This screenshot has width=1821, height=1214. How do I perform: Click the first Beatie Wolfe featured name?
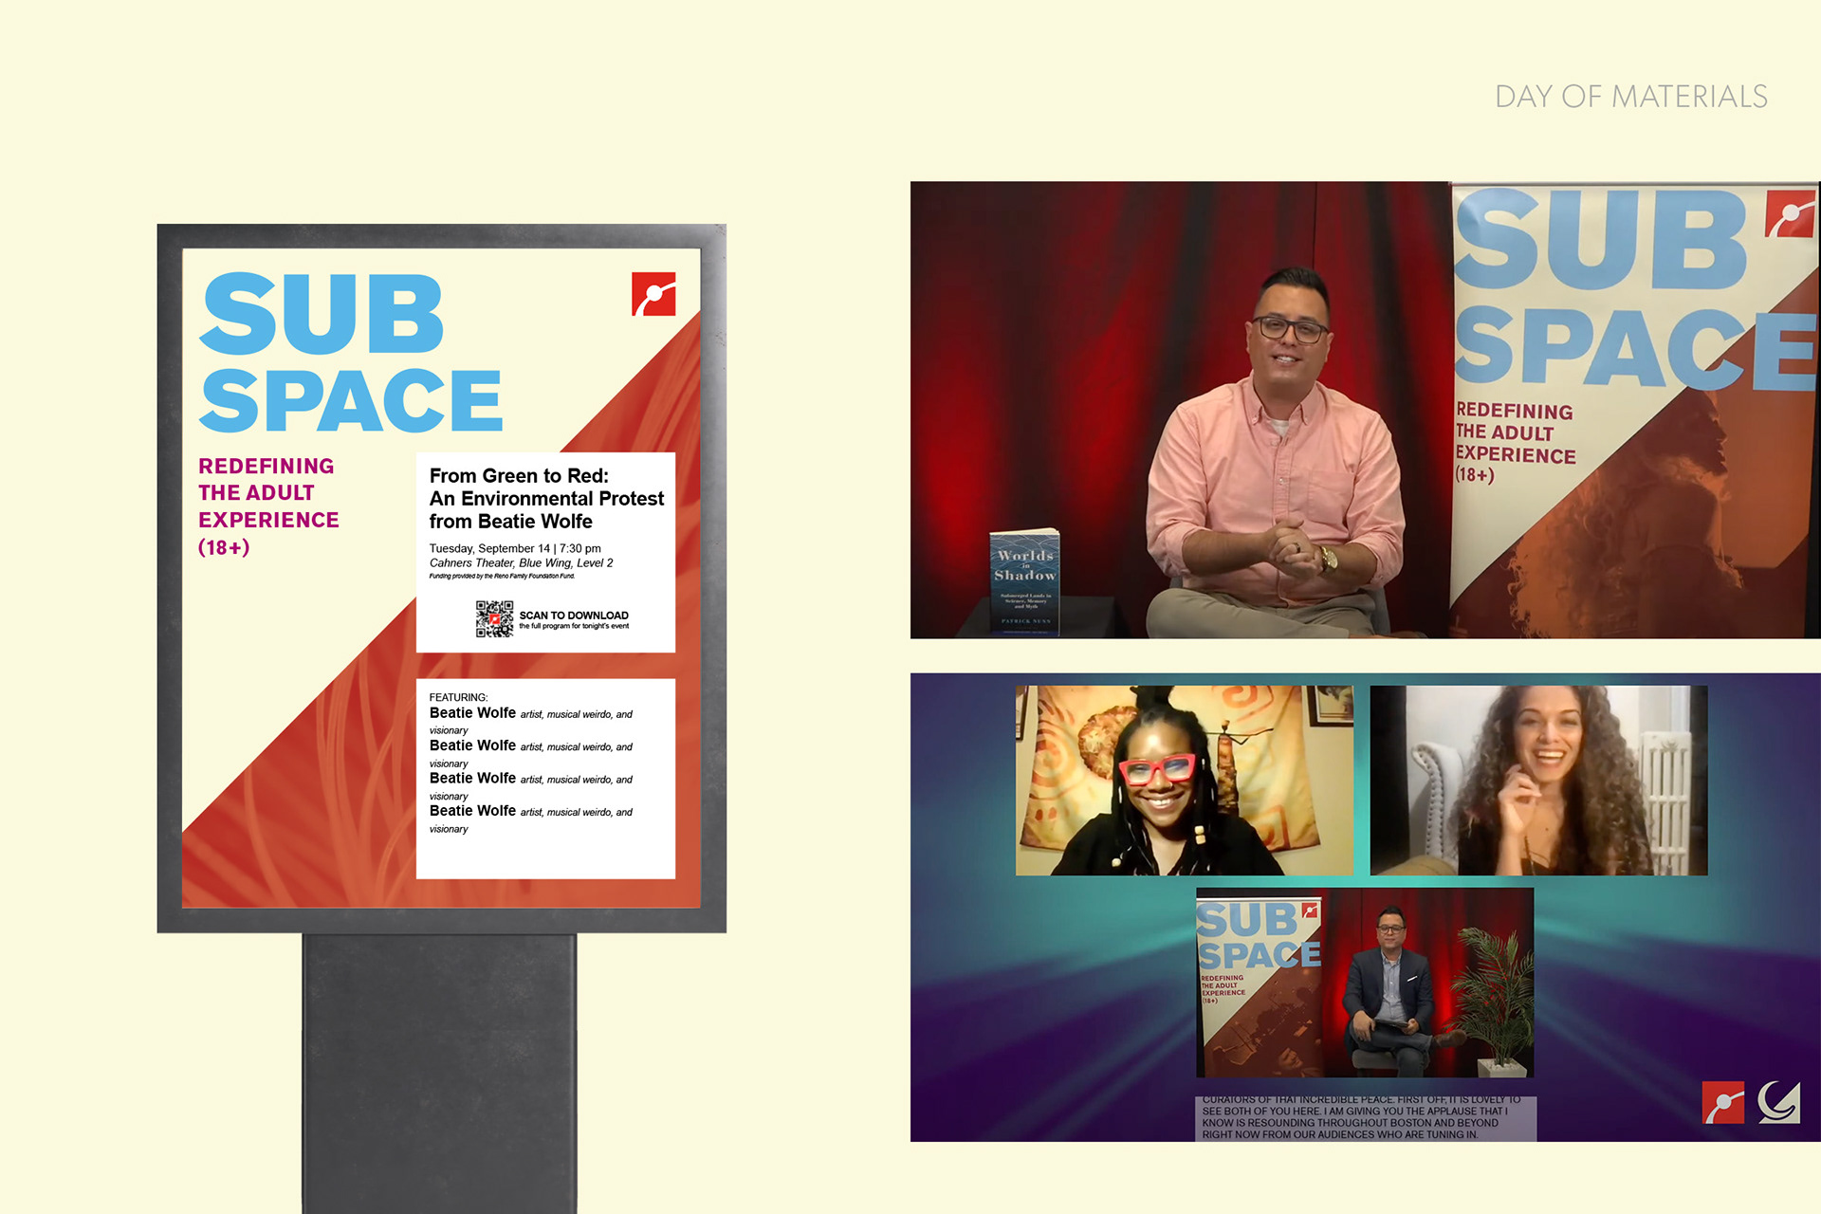point(472,713)
